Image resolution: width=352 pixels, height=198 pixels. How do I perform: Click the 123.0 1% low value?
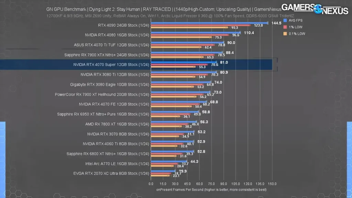pyautogui.click(x=258, y=25)
